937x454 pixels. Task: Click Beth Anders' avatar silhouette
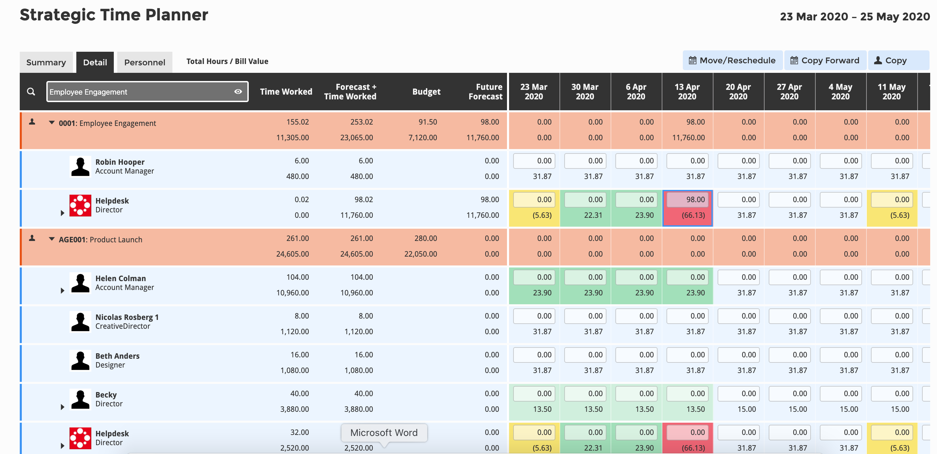(x=80, y=361)
